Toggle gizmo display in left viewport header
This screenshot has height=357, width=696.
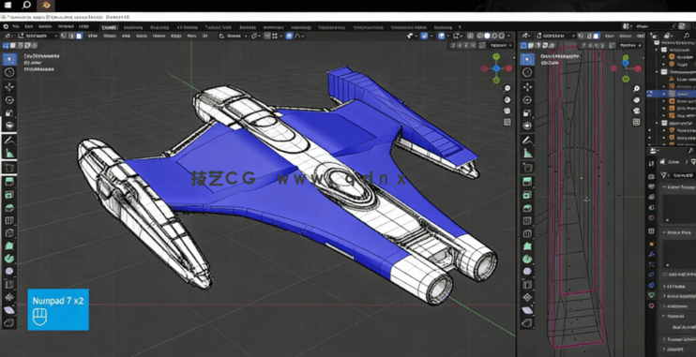(x=424, y=36)
